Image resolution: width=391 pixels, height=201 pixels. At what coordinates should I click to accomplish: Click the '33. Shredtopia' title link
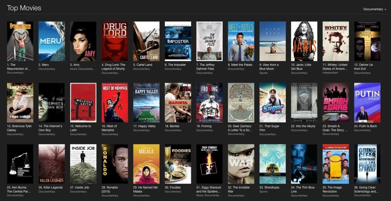pyautogui.click(x=269, y=187)
